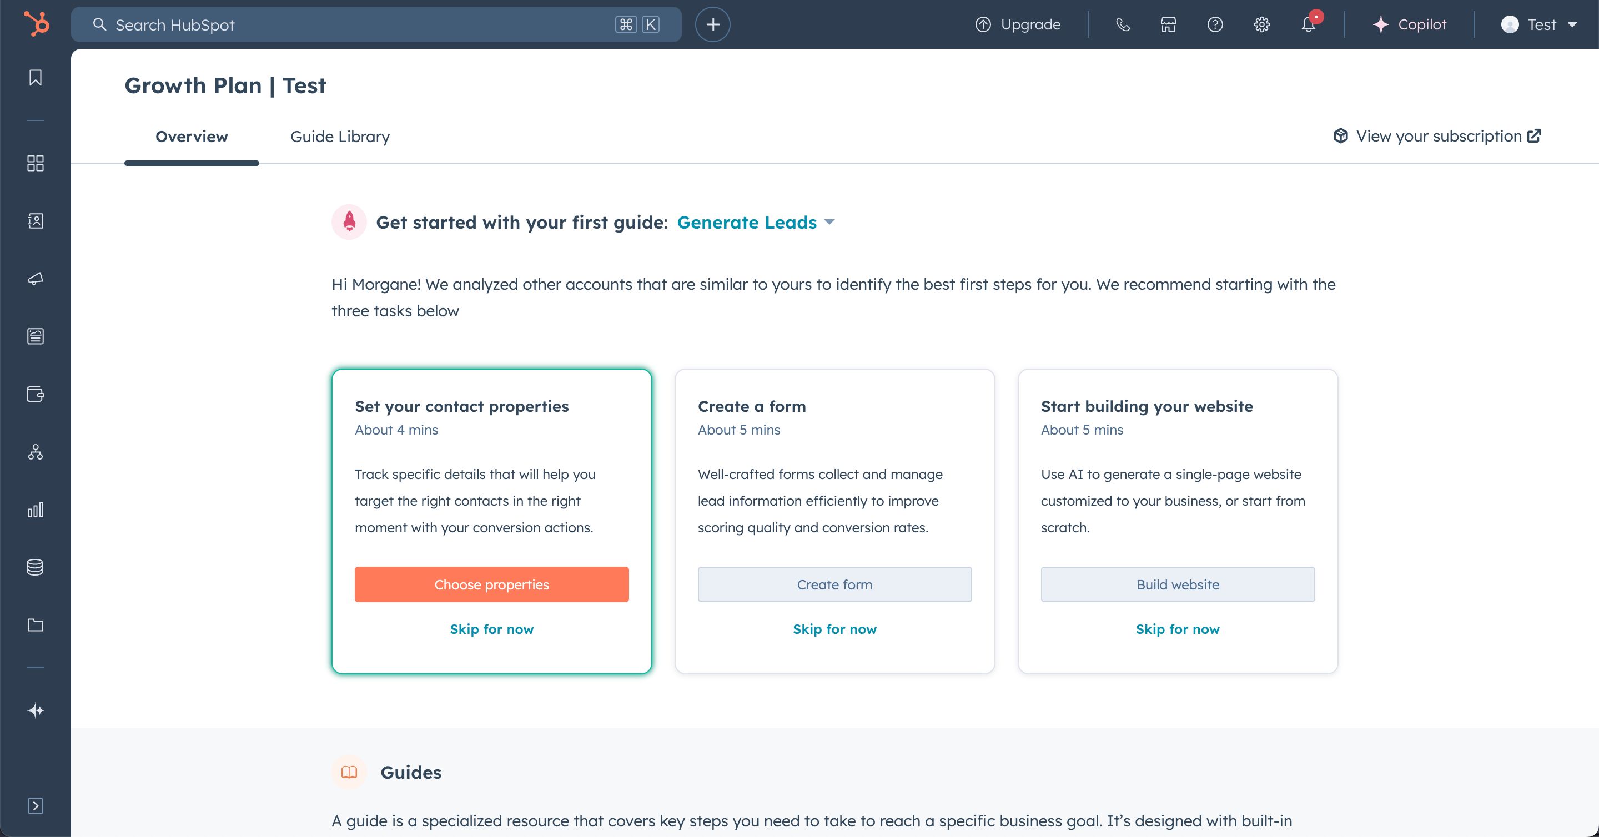Switch to the Guide Library tab
This screenshot has width=1599, height=837.
point(340,137)
